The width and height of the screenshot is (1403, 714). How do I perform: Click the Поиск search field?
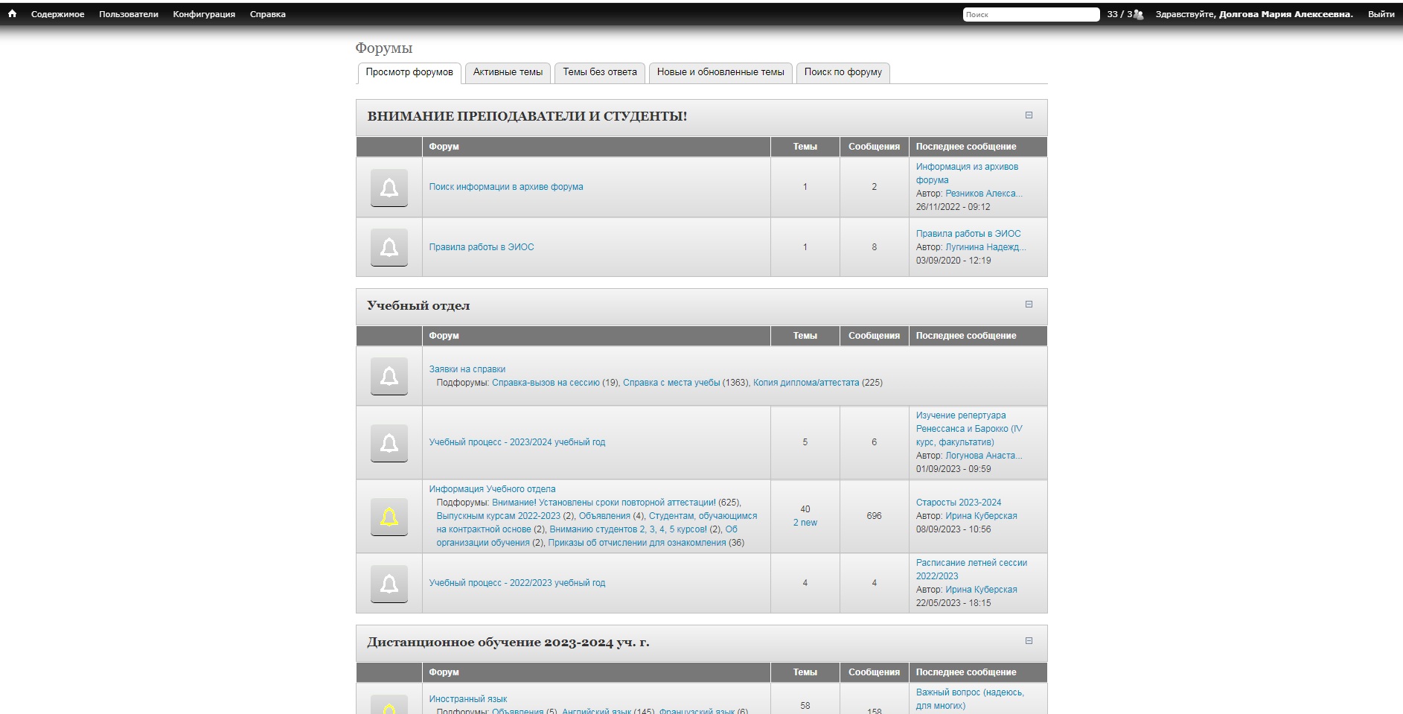pos(1030,14)
